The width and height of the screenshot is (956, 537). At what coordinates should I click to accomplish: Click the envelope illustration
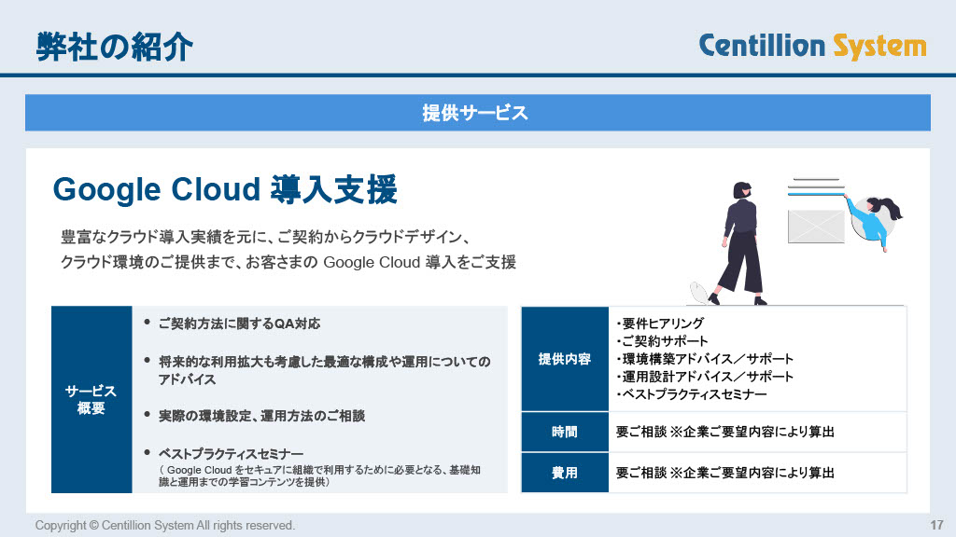coord(815,227)
